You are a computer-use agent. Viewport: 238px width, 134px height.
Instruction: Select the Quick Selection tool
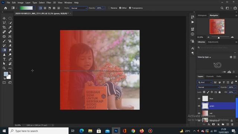(10, 23)
